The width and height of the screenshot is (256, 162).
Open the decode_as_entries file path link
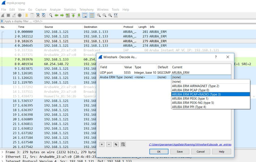pyautogui.click(x=190, y=145)
